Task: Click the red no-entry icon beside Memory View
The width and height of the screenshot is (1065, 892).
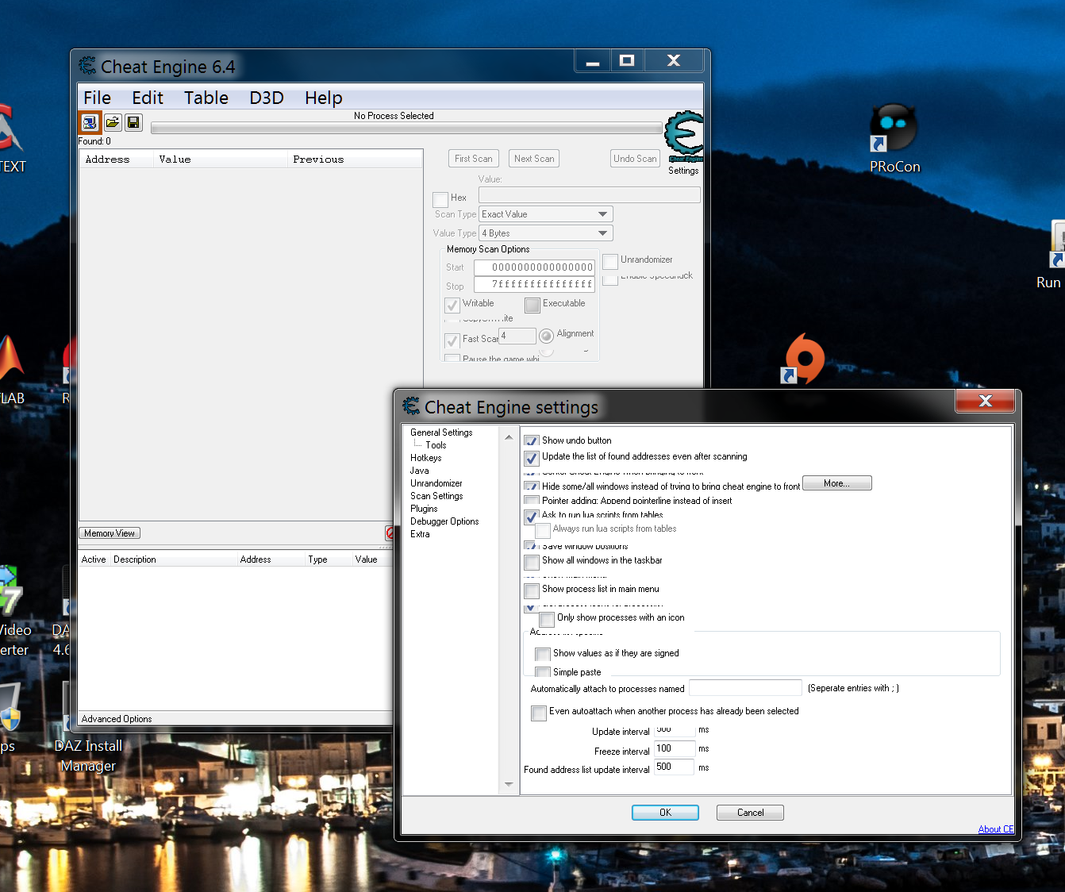Action: coord(389,533)
